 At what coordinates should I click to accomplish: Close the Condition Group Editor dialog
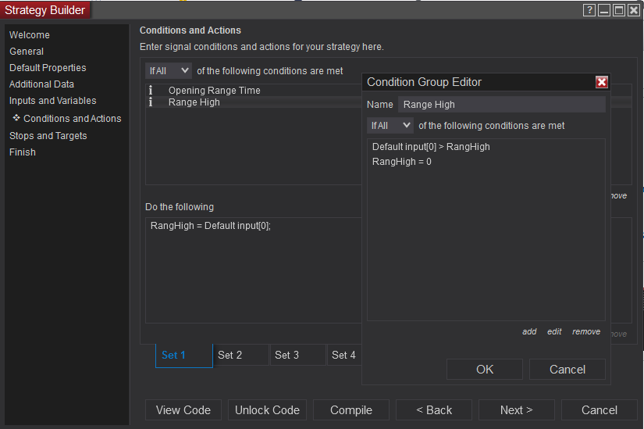point(601,82)
